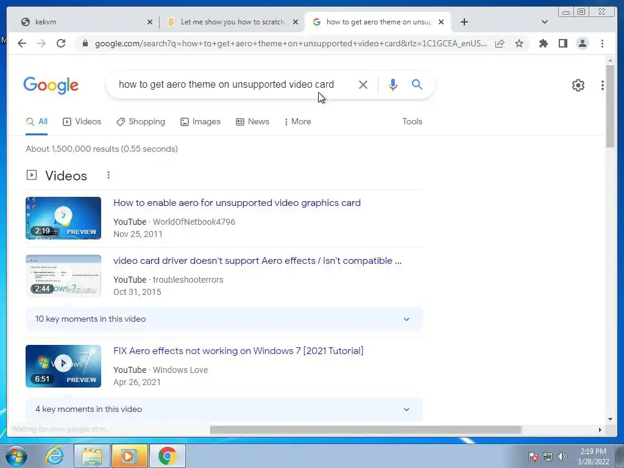Open the Chrome profile avatar icon
This screenshot has height=468, width=624.
[582, 43]
